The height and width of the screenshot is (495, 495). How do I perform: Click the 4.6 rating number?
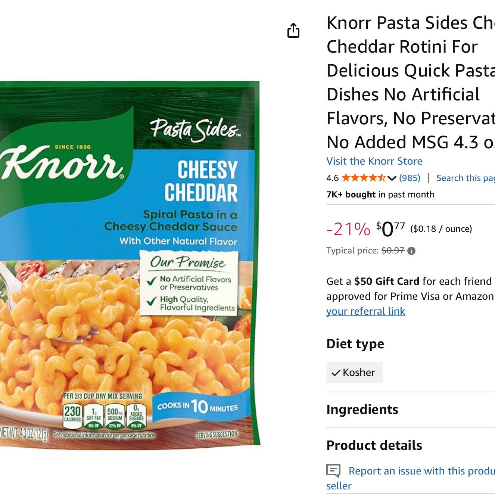click(332, 178)
